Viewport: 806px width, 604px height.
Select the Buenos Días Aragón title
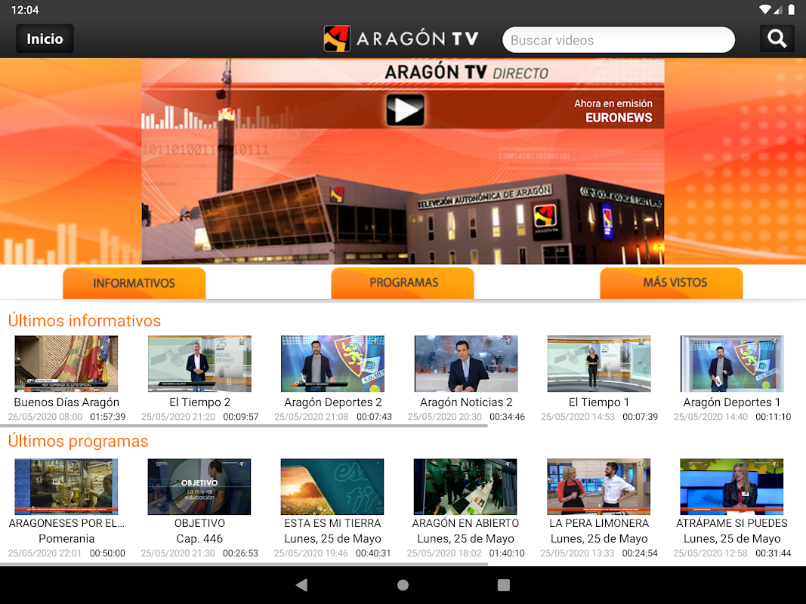66,402
